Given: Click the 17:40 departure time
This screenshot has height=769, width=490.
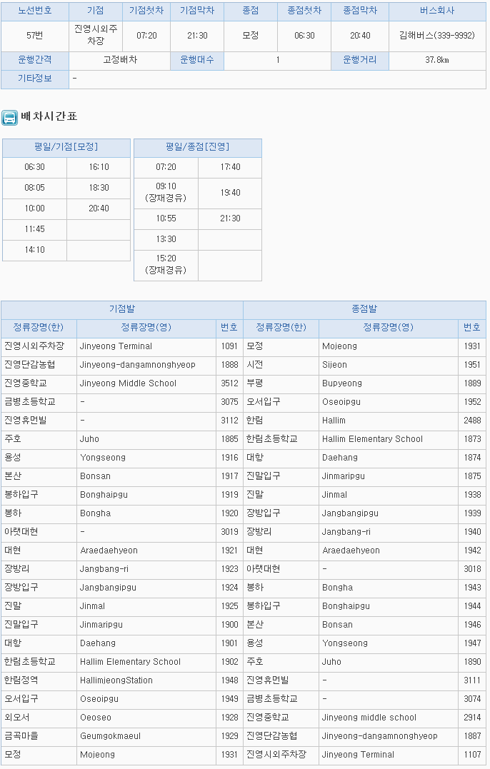Looking at the screenshot, I should click(230, 167).
